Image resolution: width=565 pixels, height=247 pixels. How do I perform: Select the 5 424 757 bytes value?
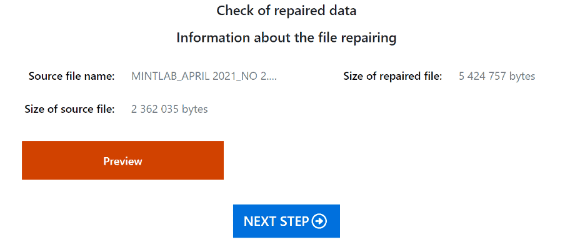497,76
